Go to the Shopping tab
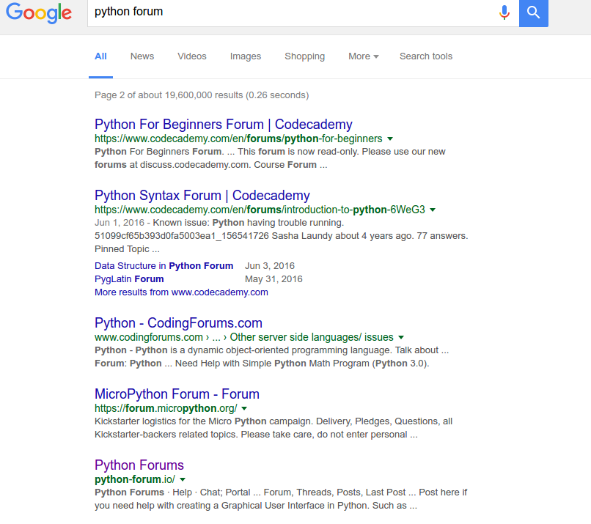This screenshot has height=524, width=591. coord(304,56)
